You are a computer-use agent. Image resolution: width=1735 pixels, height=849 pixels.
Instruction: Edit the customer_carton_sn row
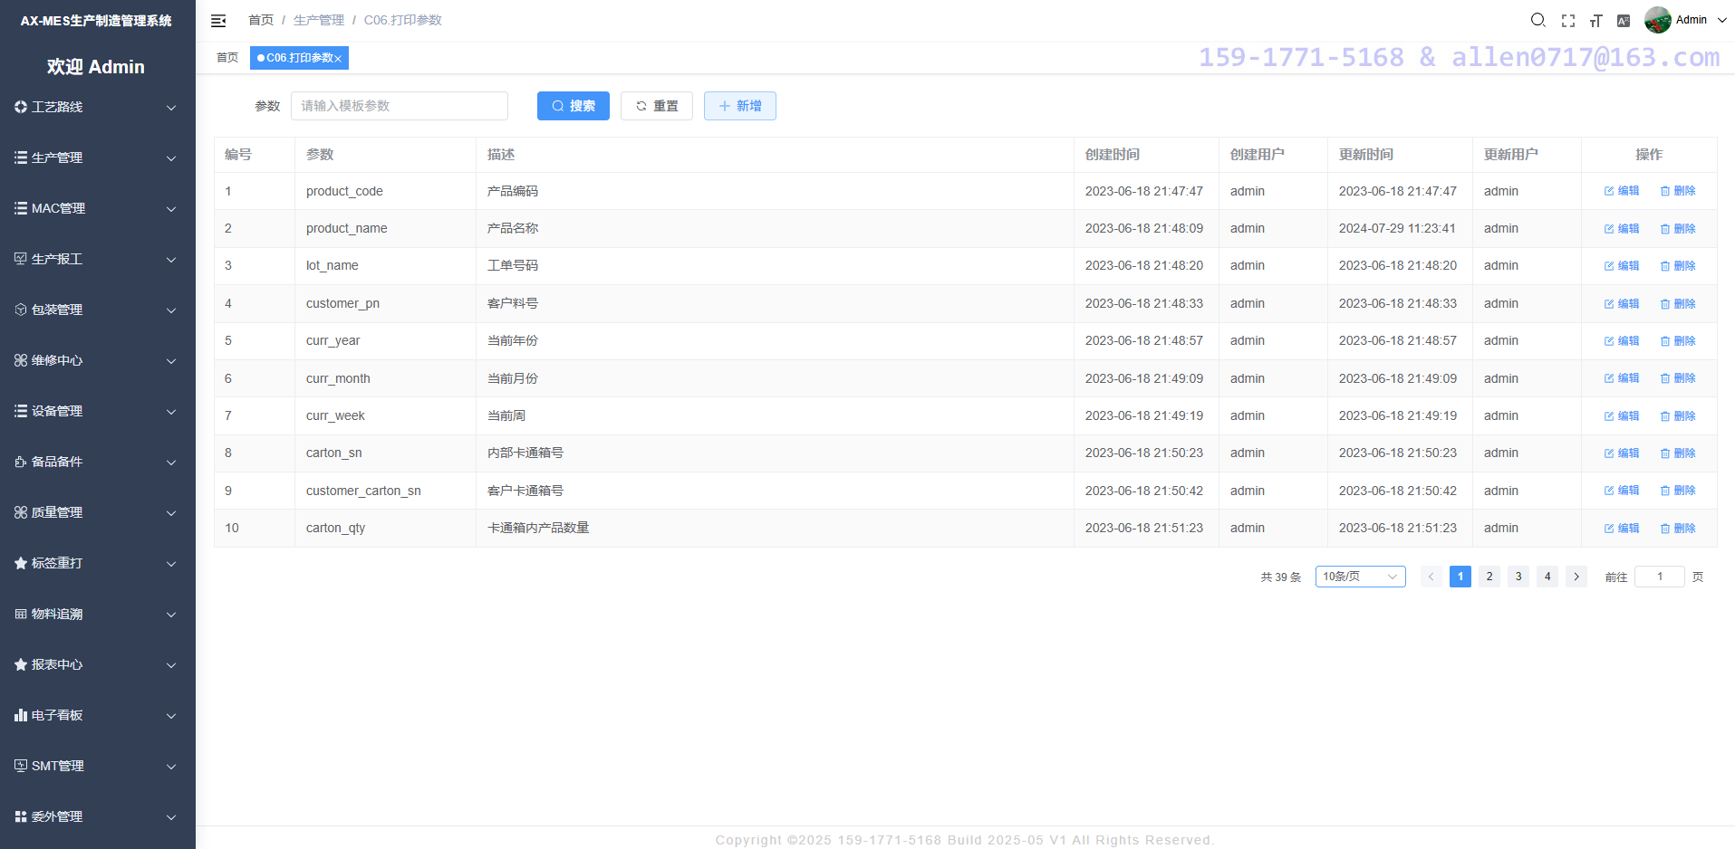pos(1622,491)
